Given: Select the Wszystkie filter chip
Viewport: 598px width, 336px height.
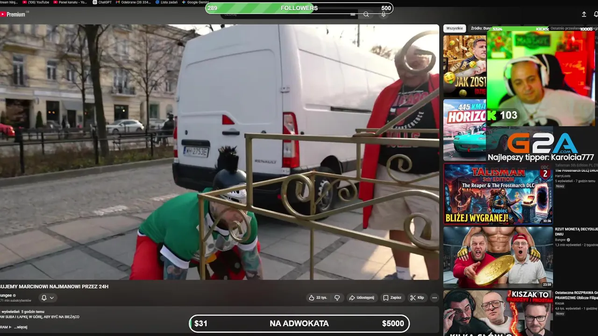Looking at the screenshot, I should [x=455, y=28].
